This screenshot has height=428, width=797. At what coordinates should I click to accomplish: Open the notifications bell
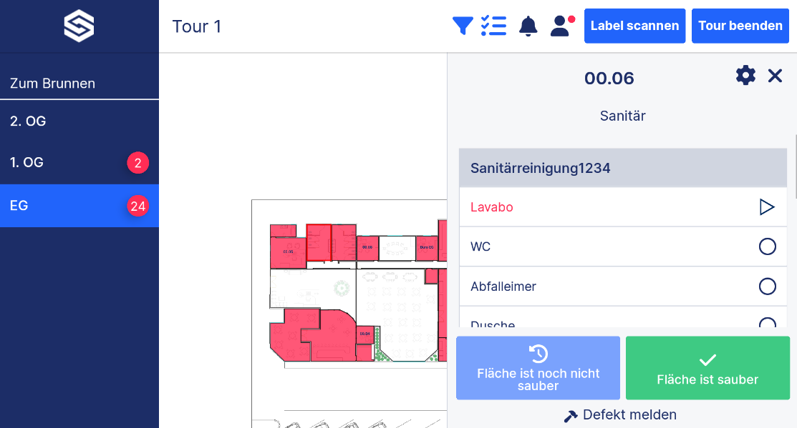tap(528, 26)
